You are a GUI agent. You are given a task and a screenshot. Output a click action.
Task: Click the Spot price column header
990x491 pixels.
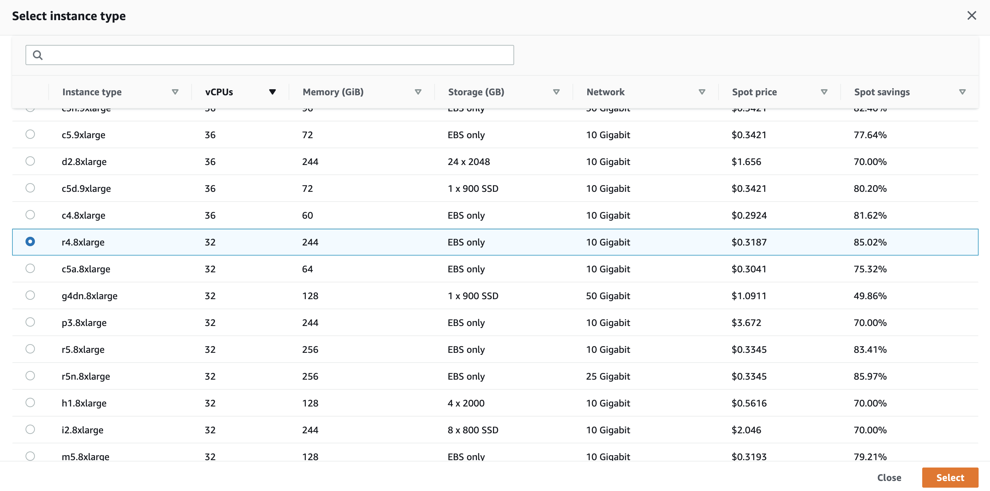[x=754, y=92]
